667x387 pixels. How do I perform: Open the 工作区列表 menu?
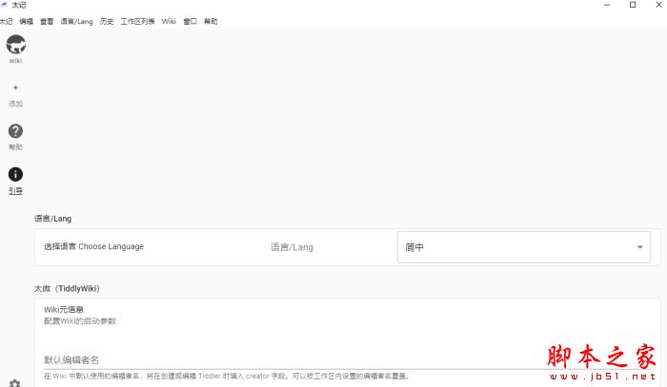137,21
